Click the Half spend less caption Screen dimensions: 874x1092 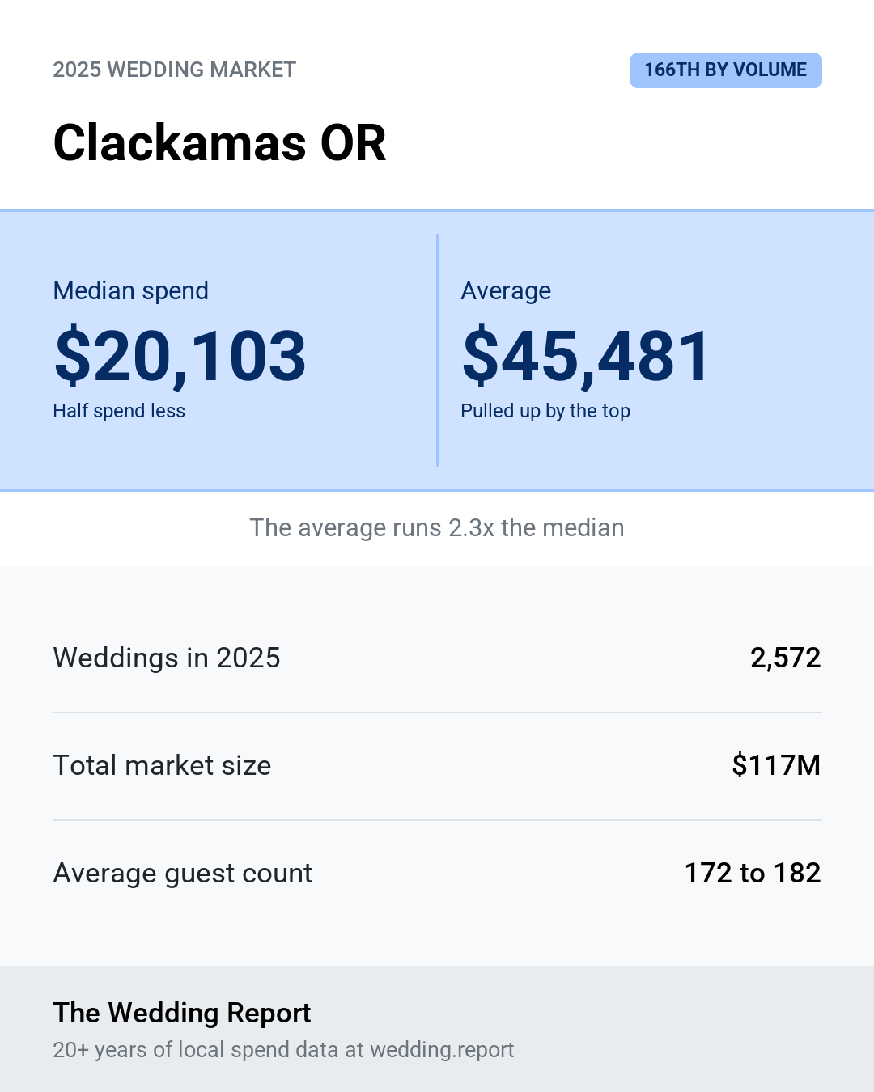tap(119, 411)
